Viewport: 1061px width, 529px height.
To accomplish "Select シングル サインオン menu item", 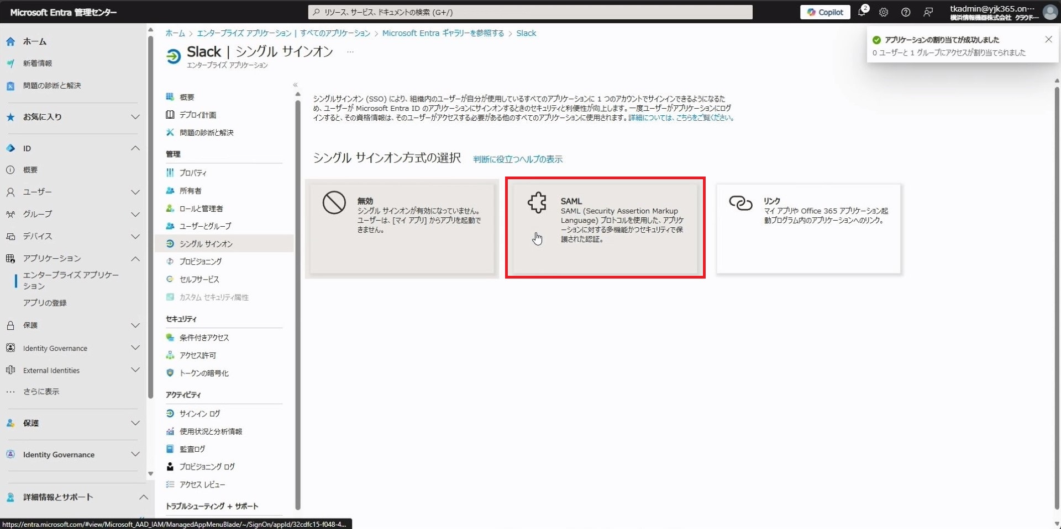I will coord(224,244).
